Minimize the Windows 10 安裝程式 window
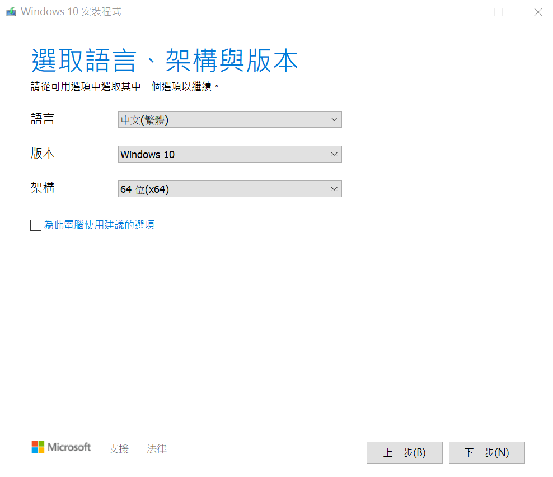Image resolution: width=553 pixels, height=477 pixels. tap(460, 12)
